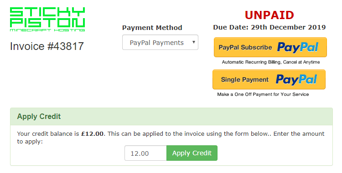Choose the PayPal Subscribe recurring option
Viewport: 342px width, 173px height.
270,47
